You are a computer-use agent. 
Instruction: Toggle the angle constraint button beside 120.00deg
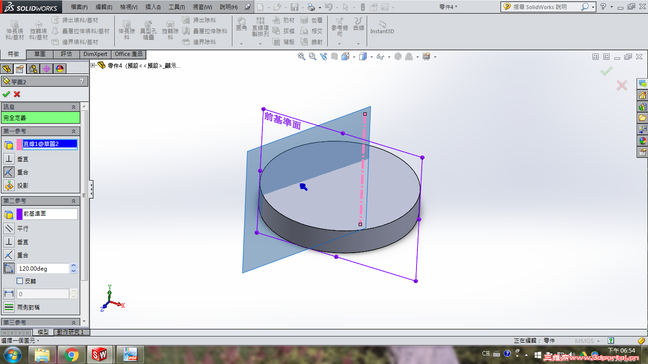click(x=9, y=268)
